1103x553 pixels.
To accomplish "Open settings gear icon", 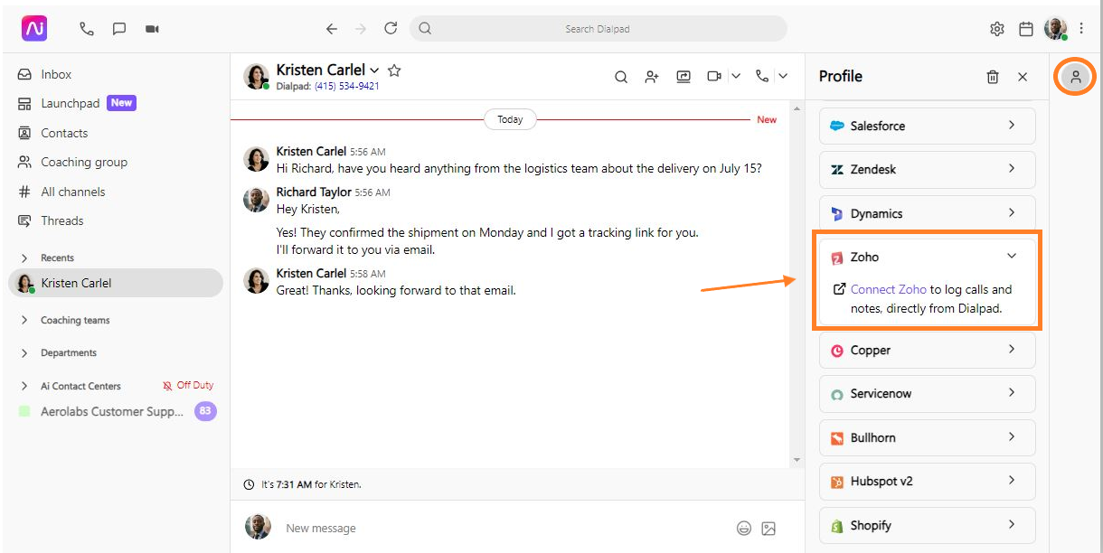I will (x=997, y=29).
